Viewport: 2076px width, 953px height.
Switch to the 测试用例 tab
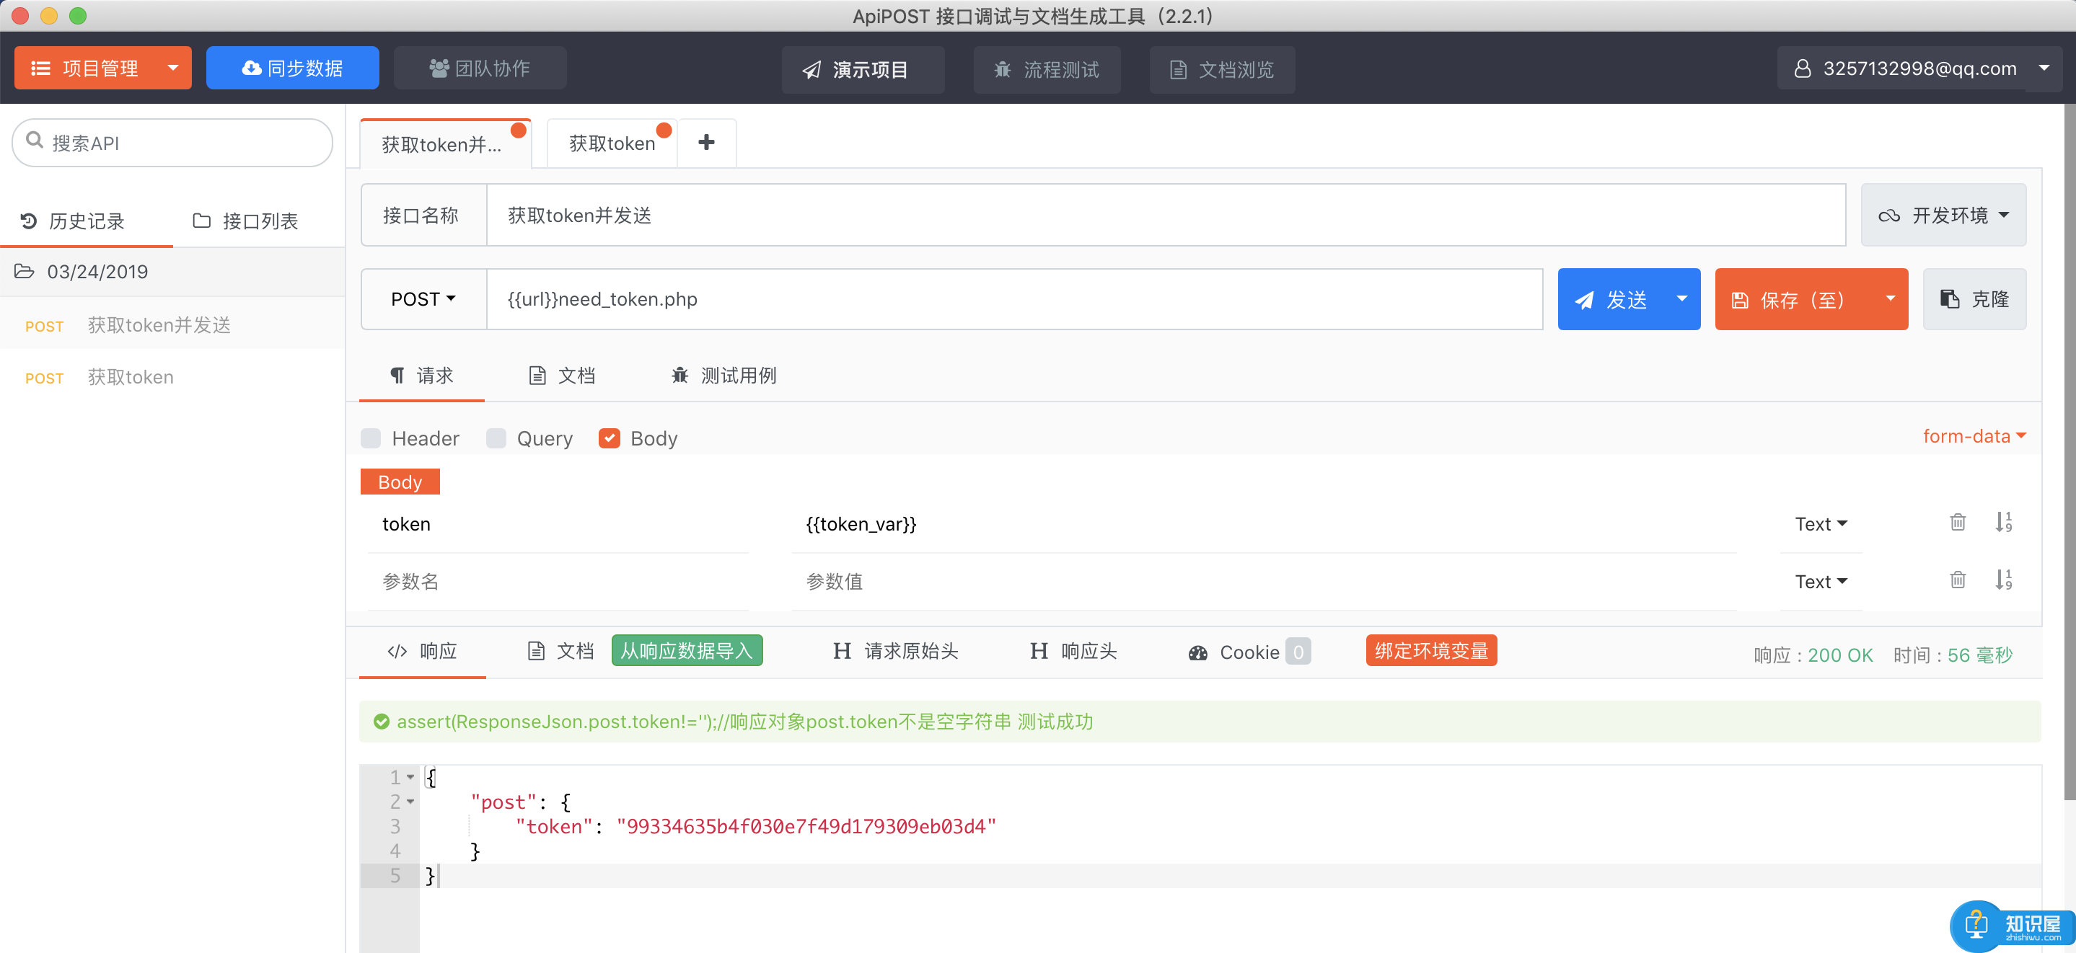[x=723, y=376]
